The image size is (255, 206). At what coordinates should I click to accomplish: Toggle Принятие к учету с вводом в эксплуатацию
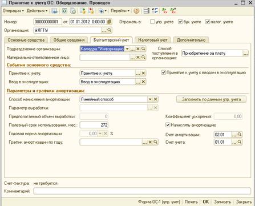tap(163, 72)
